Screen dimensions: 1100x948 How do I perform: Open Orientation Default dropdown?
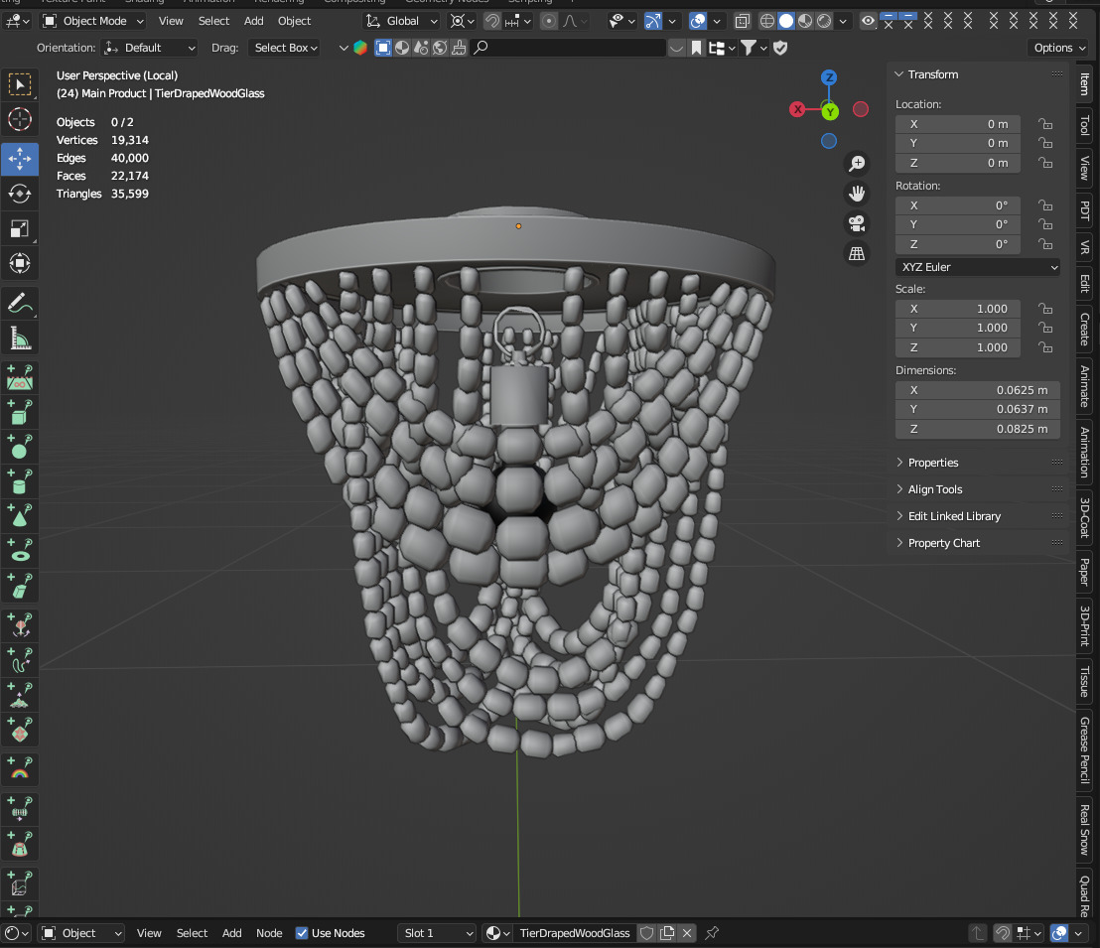[x=150, y=48]
